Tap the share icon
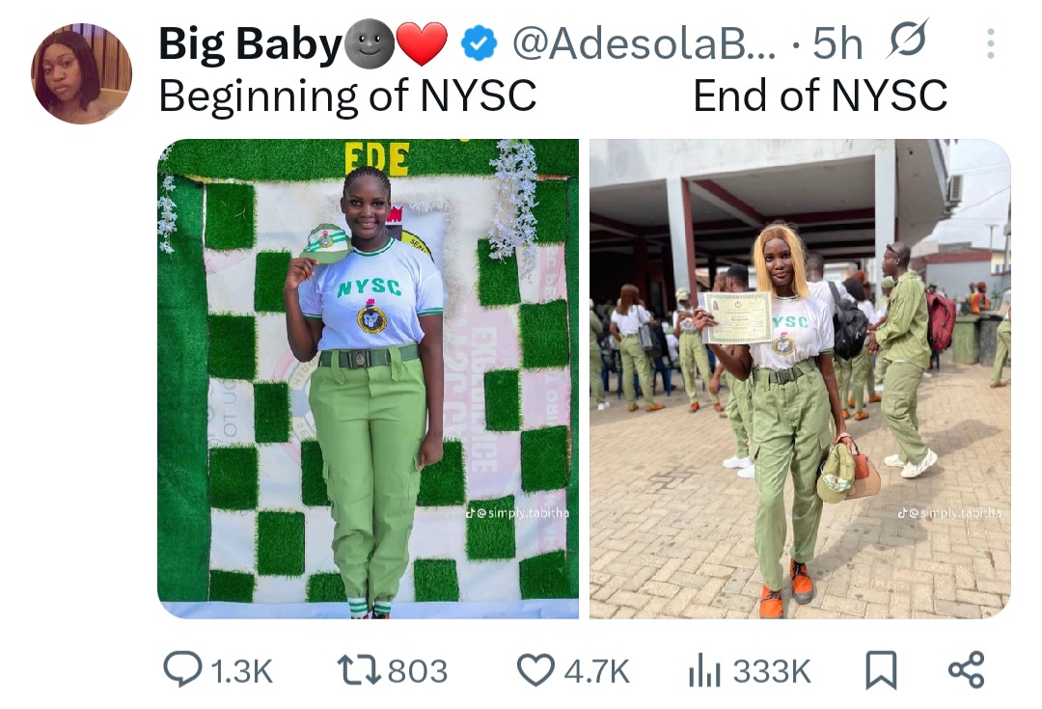 [x=966, y=669]
